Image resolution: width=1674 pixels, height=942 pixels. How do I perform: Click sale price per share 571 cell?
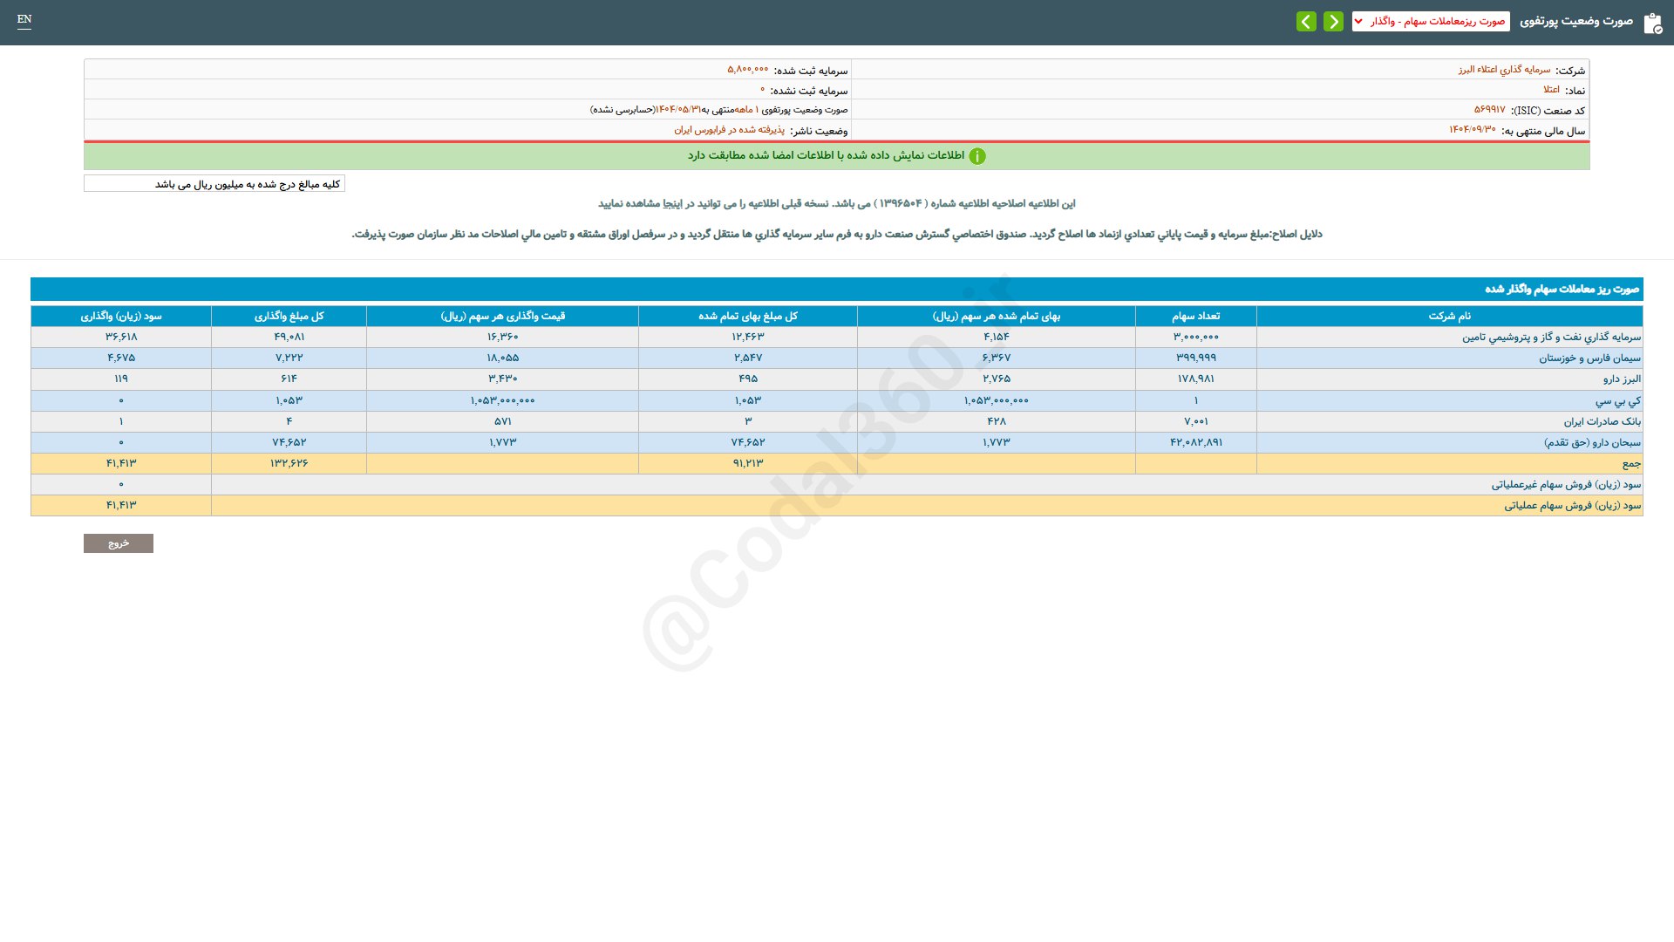[x=502, y=421]
